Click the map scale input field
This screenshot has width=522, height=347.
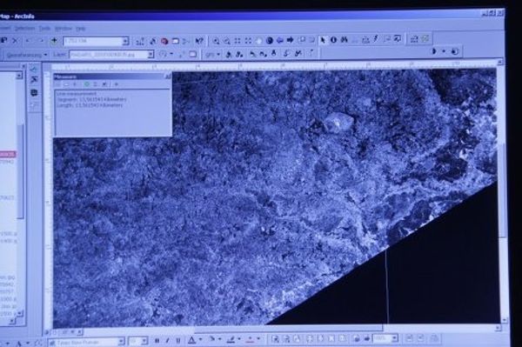[92, 41]
